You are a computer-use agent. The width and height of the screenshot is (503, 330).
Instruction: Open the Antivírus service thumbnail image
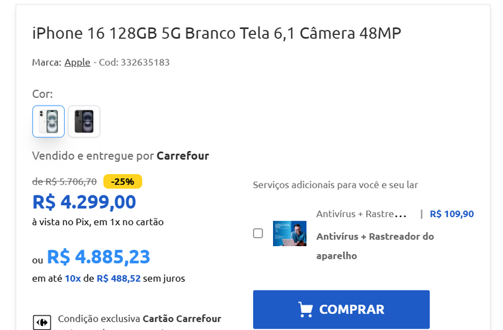pyautogui.click(x=290, y=233)
